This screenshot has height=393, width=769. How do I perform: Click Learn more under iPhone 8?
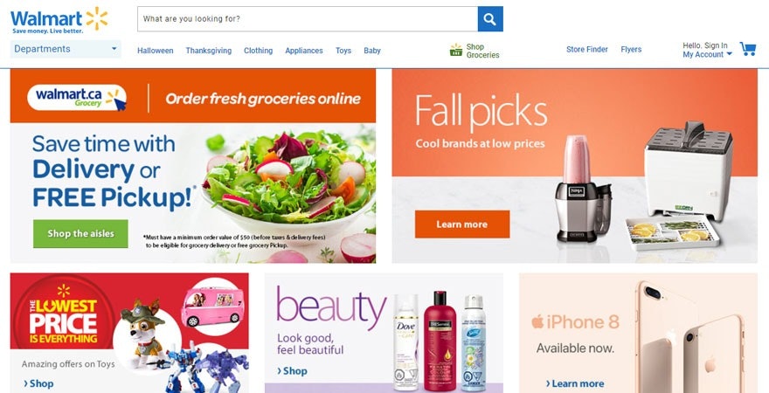575,383
